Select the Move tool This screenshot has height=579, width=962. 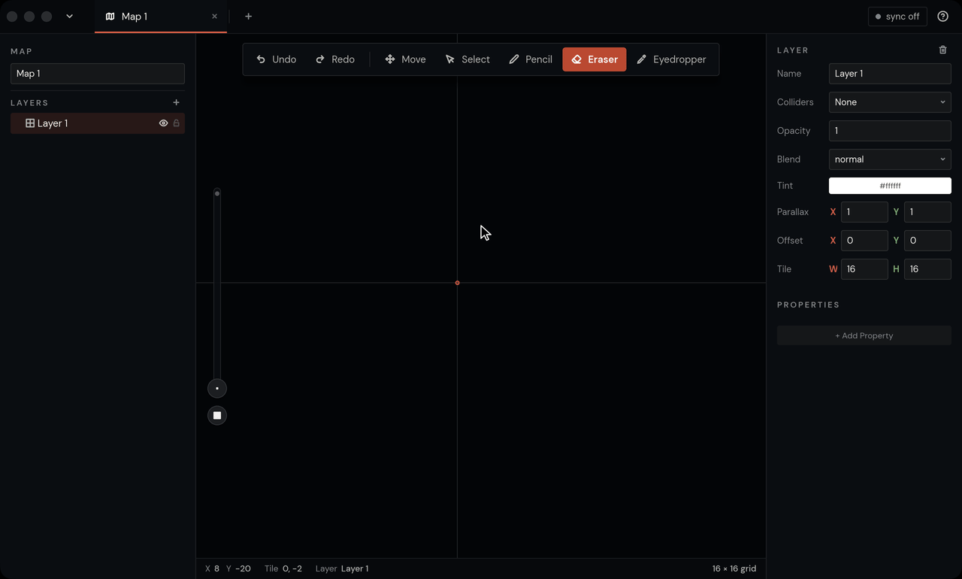[405, 59]
